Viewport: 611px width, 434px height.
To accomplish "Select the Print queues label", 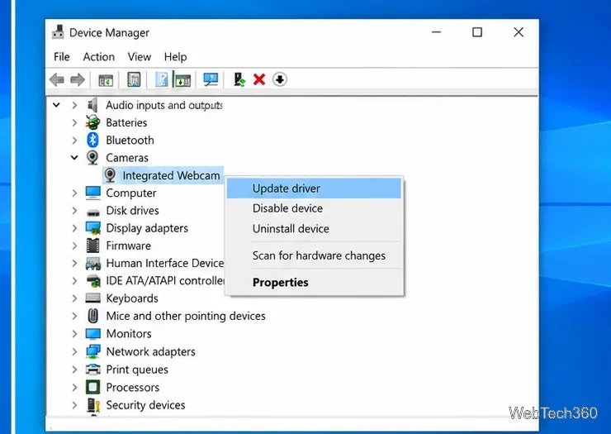I will (137, 370).
